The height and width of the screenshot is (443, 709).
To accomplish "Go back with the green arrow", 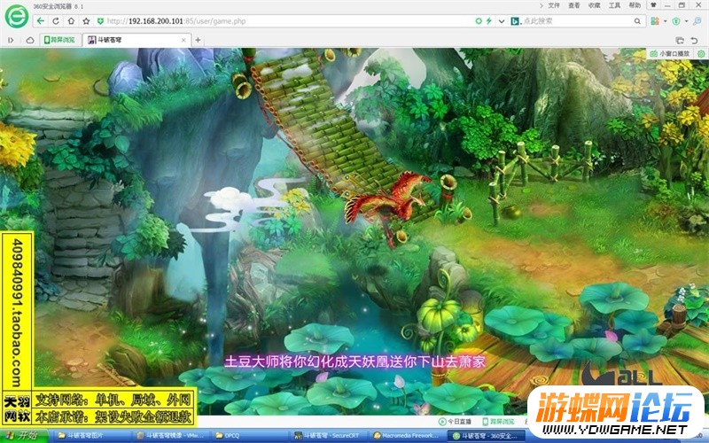I will point(41,20).
